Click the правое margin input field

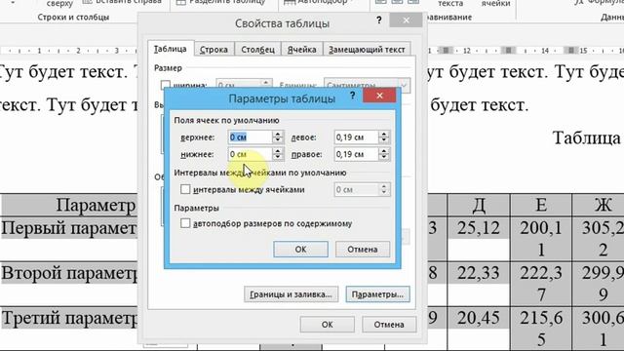coord(356,154)
